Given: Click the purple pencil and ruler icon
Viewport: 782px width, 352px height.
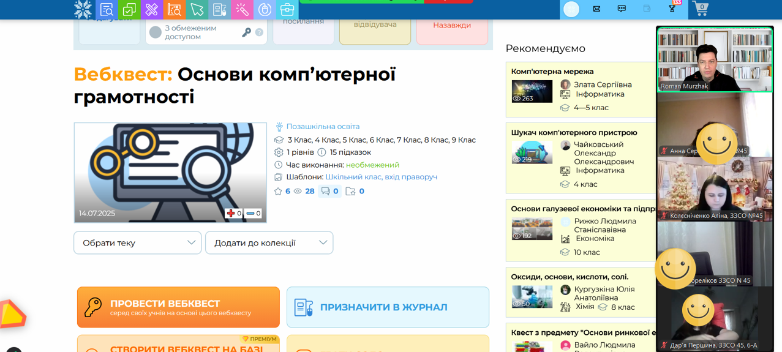Looking at the screenshot, I should (x=152, y=9).
